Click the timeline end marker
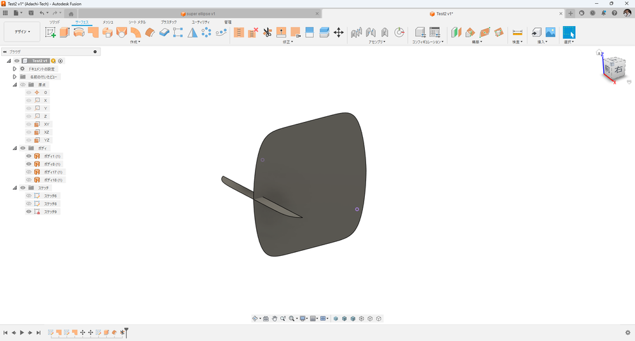Image resolution: width=635 pixels, height=341 pixels. (x=126, y=333)
